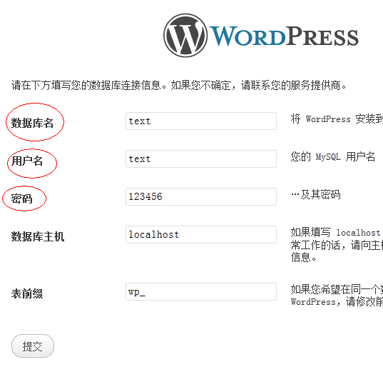The image size is (383, 367).
Task: Click the hint '将 WordPress 安装到'
Action: pyautogui.click(x=337, y=119)
